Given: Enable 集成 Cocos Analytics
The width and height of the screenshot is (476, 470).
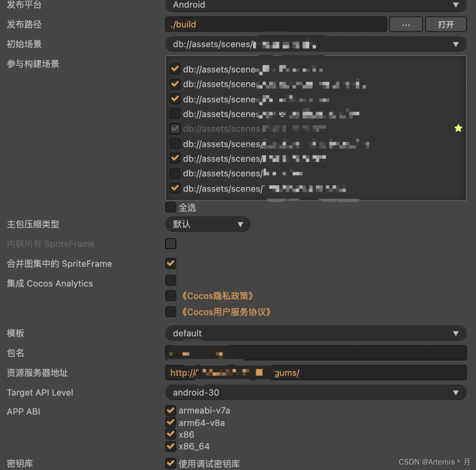Looking at the screenshot, I should click(x=170, y=280).
